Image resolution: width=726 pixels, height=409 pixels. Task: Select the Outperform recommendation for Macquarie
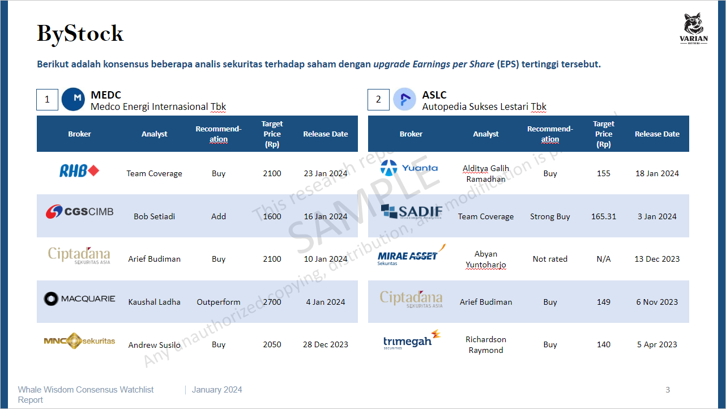219,302
